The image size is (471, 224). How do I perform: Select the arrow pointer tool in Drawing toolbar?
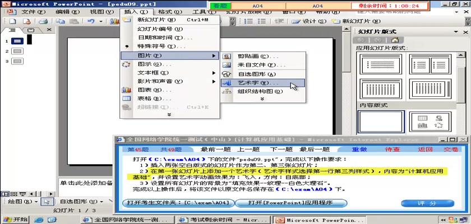coord(47,202)
